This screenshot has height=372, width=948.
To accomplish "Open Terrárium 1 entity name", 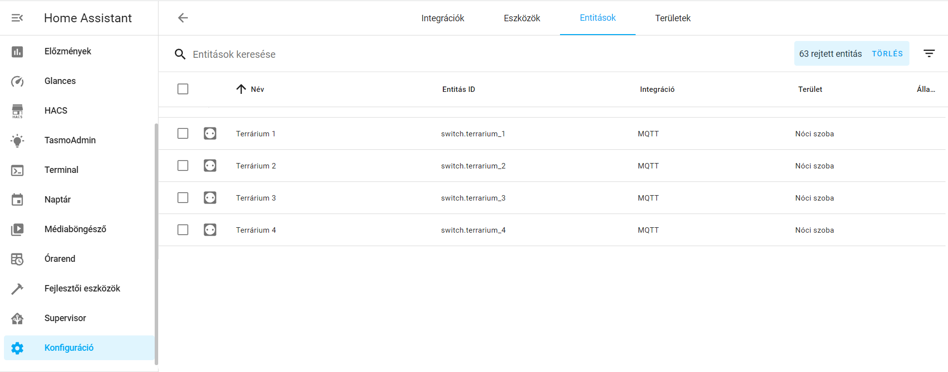I will tap(256, 134).
